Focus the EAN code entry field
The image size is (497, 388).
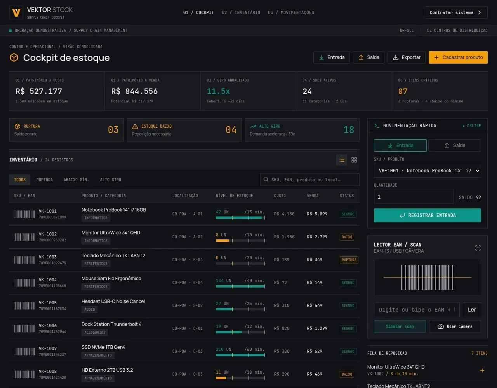[417, 310]
